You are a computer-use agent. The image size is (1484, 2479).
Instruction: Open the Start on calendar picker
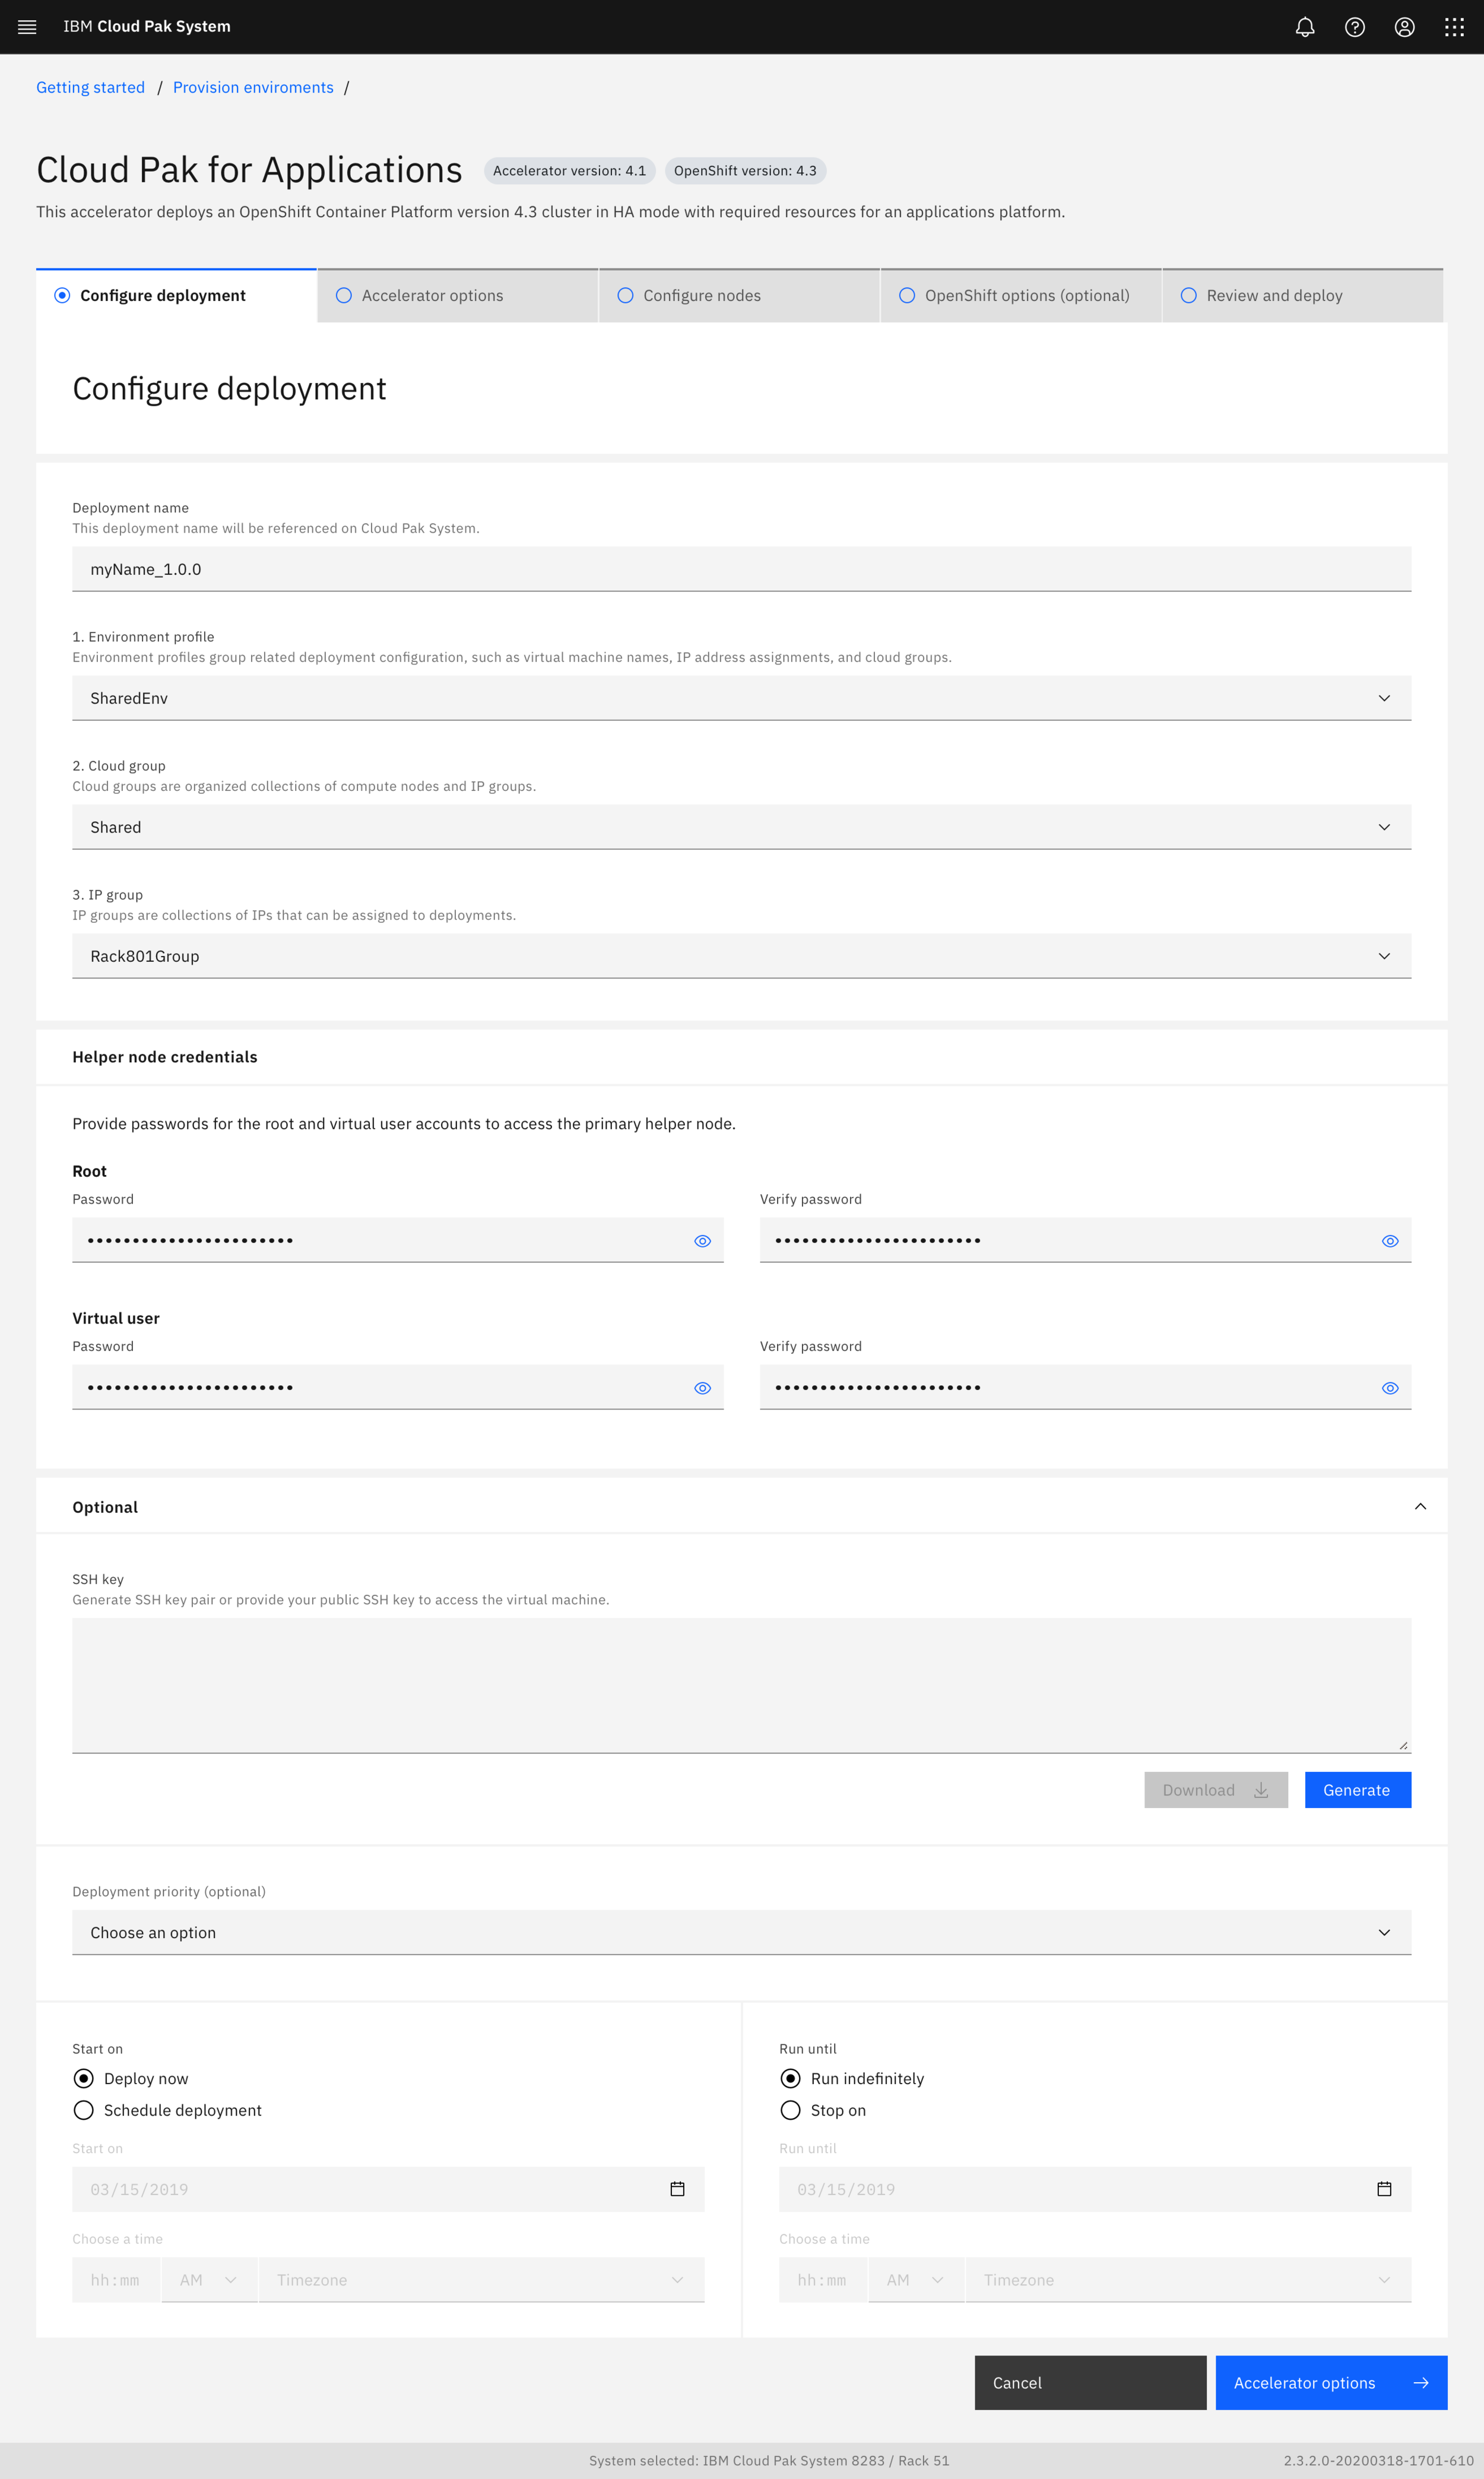(677, 2189)
